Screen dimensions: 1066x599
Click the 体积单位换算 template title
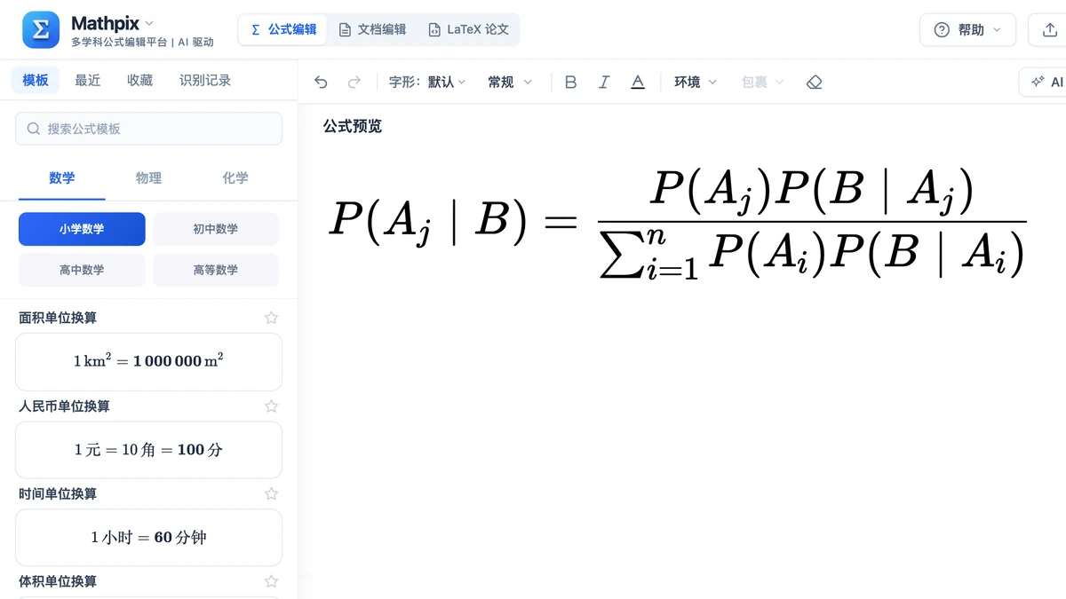pos(58,581)
